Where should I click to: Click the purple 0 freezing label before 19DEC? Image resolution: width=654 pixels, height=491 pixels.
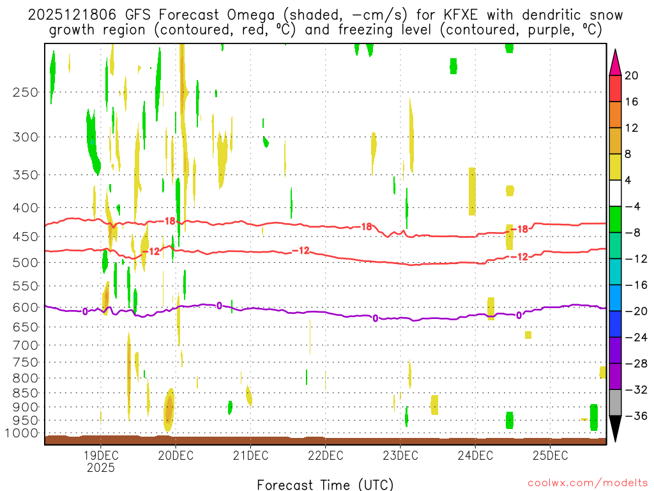[x=85, y=311]
